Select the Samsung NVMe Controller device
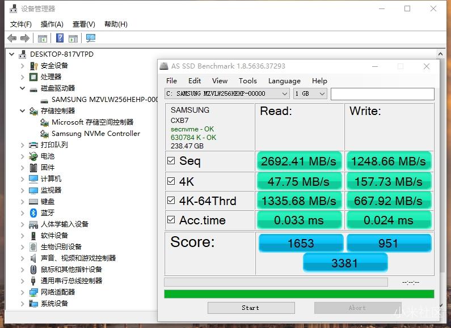The width and height of the screenshot is (451, 328). click(x=95, y=134)
